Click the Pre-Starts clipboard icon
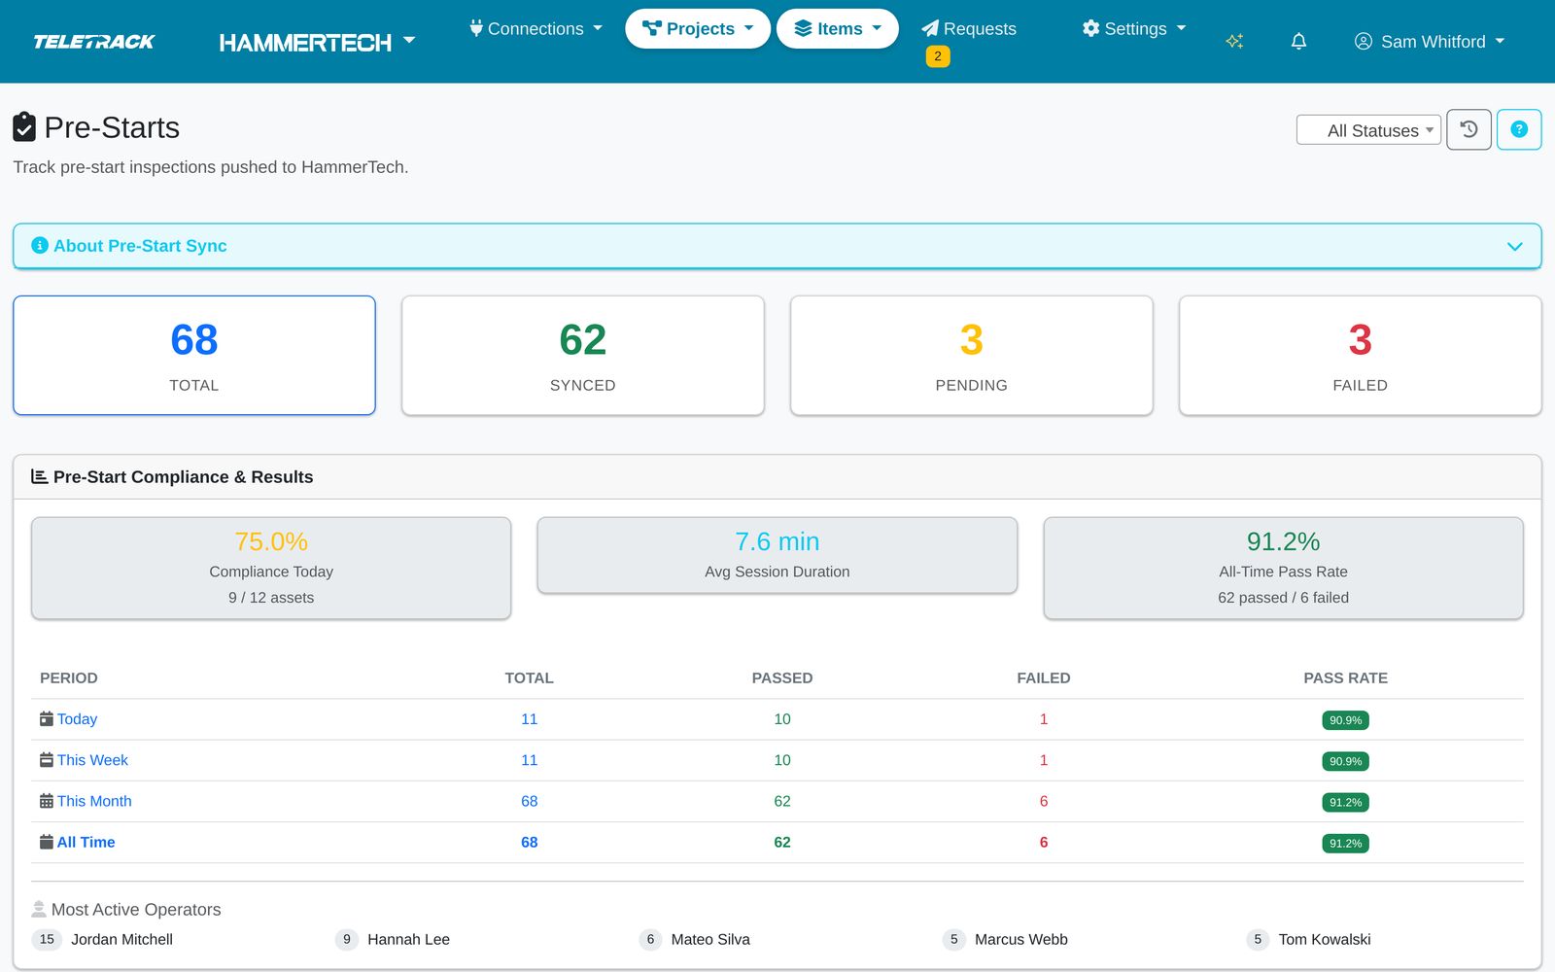This screenshot has width=1555, height=972. point(24,127)
